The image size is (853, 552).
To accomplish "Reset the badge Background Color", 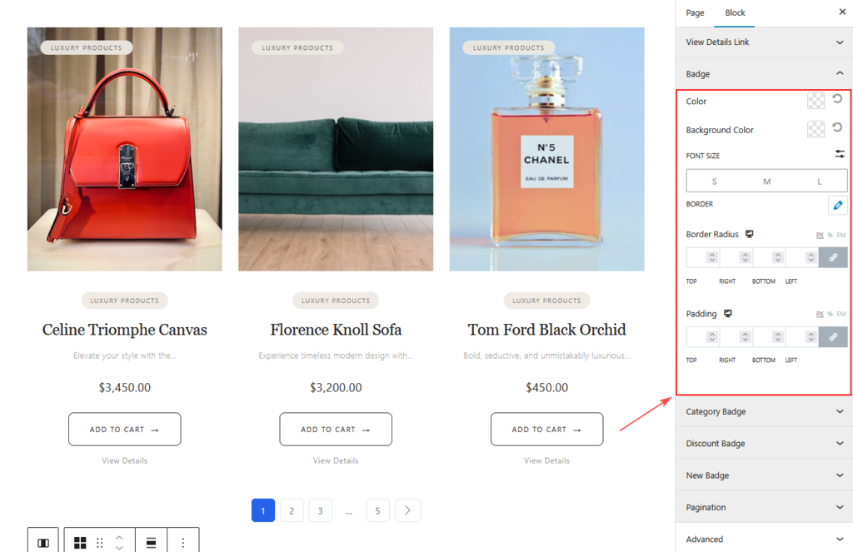I will click(x=837, y=128).
